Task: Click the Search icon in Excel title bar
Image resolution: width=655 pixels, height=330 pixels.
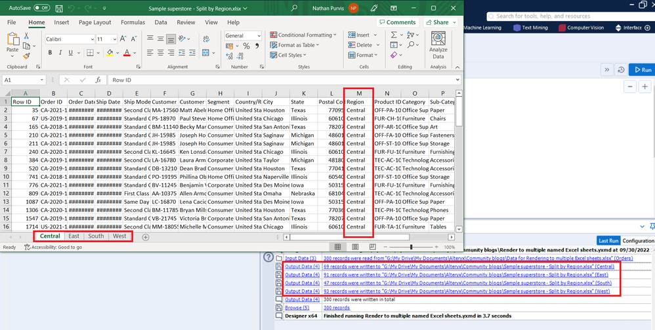Action: [295, 8]
